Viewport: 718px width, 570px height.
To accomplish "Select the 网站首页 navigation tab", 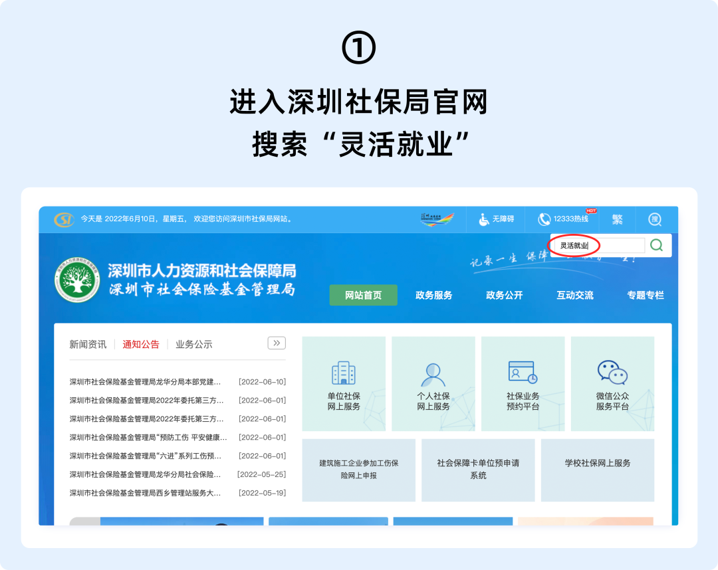I will [363, 295].
